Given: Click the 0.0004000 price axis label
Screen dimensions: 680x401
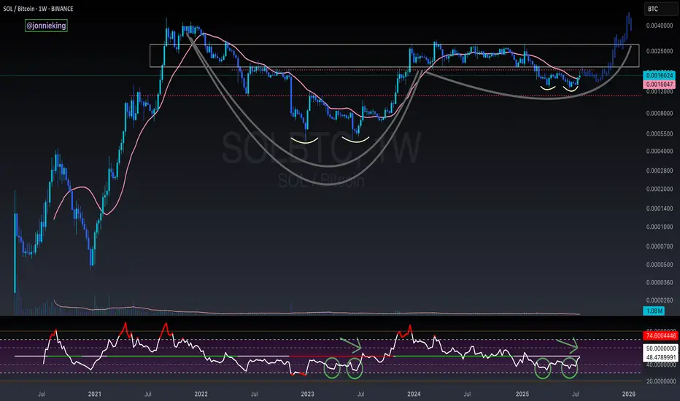Looking at the screenshot, I should 659,152.
